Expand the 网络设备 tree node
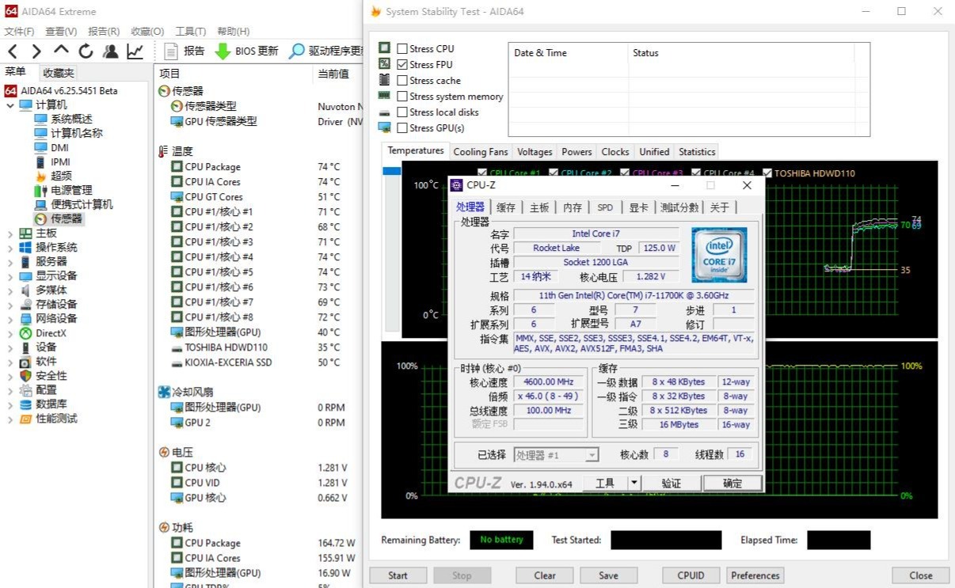 pos(10,318)
